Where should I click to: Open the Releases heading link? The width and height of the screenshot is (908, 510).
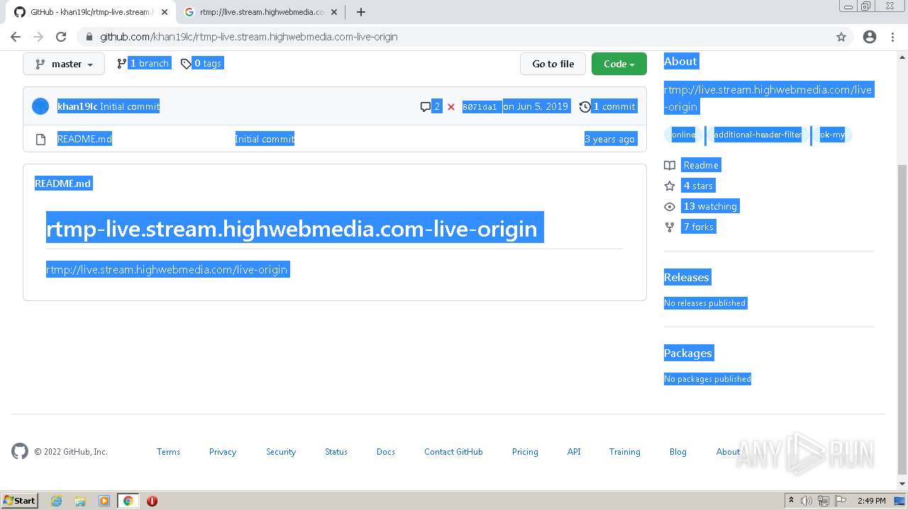687,277
